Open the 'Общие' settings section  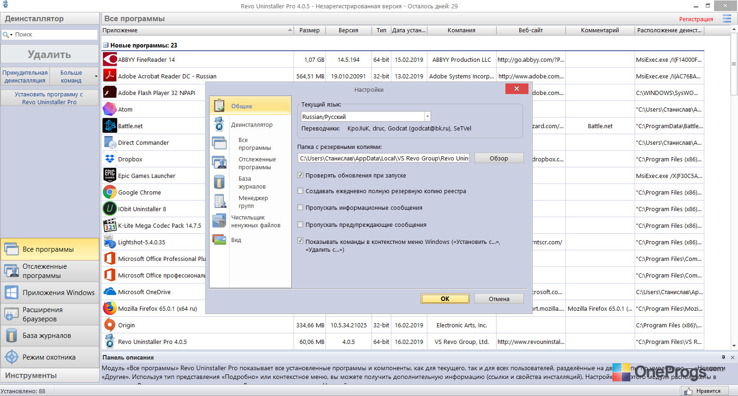point(251,106)
